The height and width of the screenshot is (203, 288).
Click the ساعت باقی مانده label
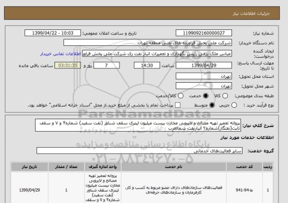pyautogui.click(x=36, y=66)
